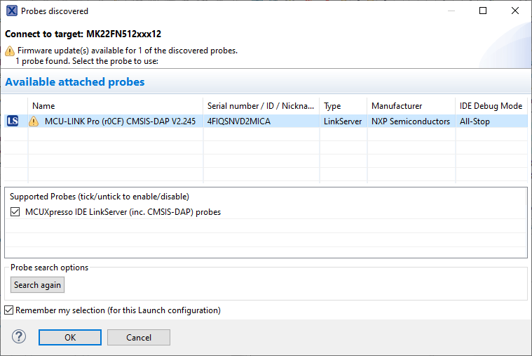
Task: Sort by Serial number / ID column header
Action: [261, 105]
